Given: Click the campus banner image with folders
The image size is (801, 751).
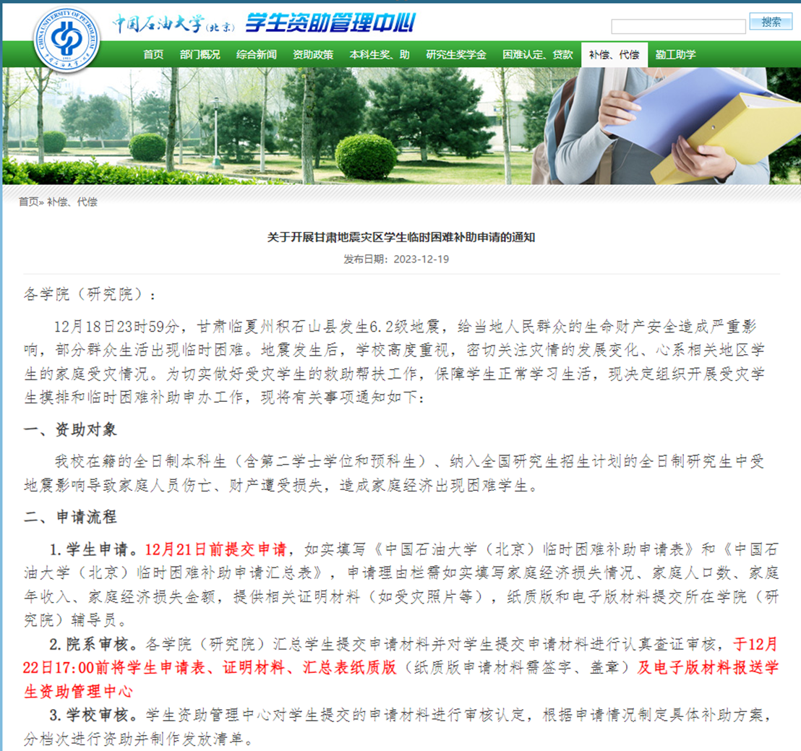Looking at the screenshot, I should click(400, 126).
